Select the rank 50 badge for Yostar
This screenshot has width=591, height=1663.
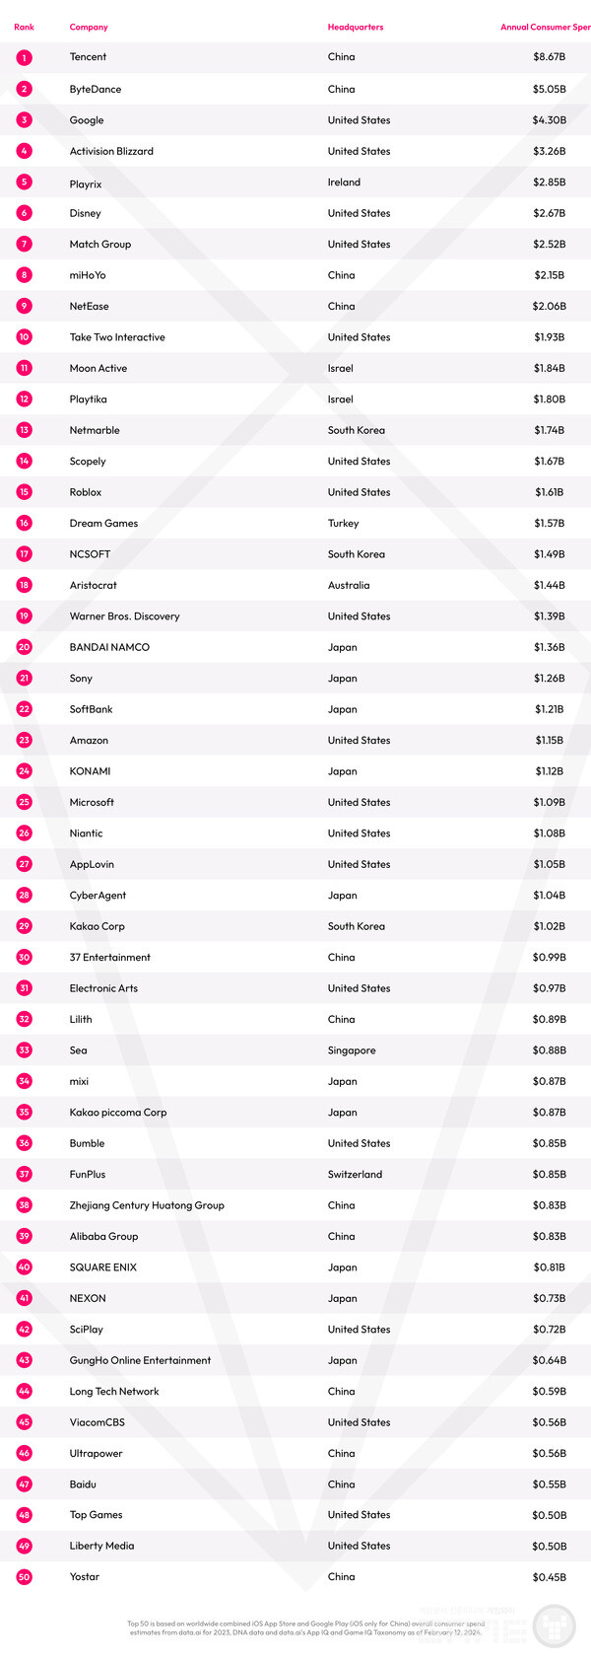pos(24,1577)
